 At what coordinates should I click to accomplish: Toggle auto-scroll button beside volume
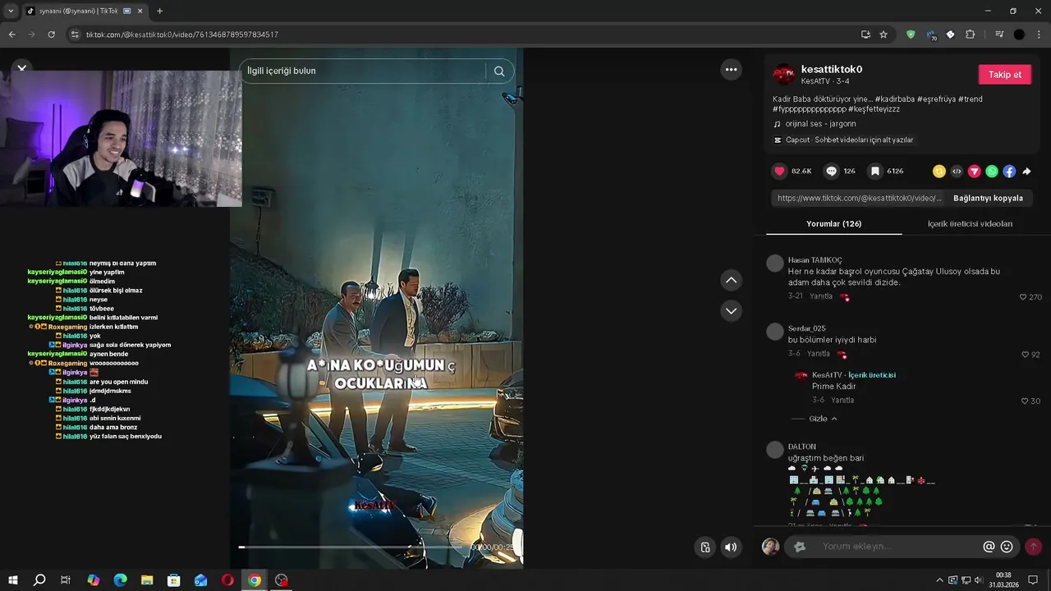(x=704, y=547)
